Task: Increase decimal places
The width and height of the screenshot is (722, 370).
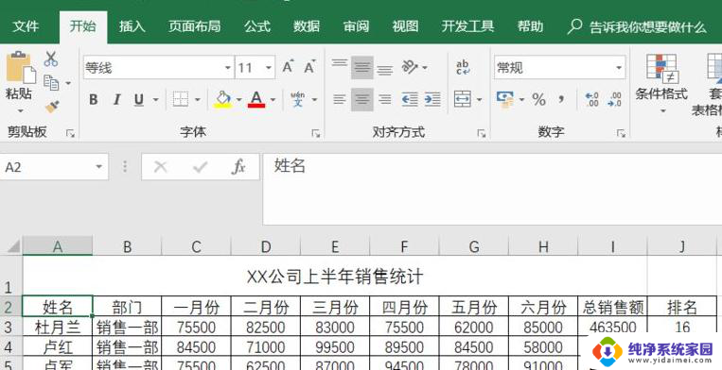Action: click(591, 99)
